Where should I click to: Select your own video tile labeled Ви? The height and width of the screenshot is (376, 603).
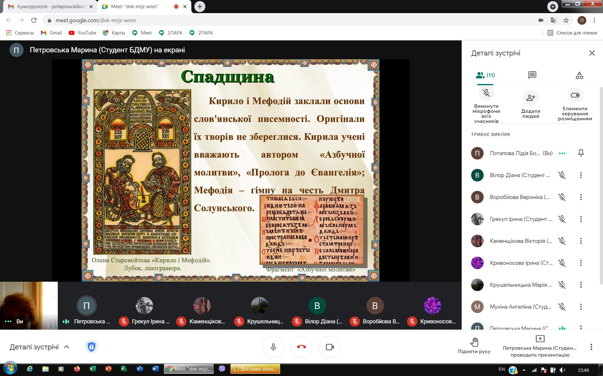[x=29, y=305]
